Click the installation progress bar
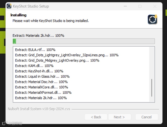 point(84,41)
